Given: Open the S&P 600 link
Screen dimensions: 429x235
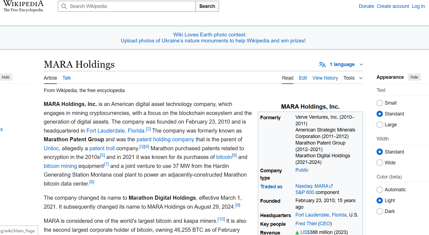Looking at the screenshot, I should pos(305,192).
